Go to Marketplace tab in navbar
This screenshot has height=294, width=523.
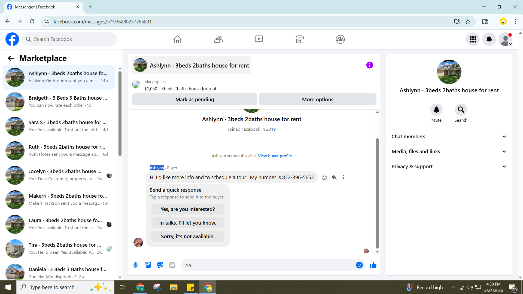pyautogui.click(x=300, y=39)
